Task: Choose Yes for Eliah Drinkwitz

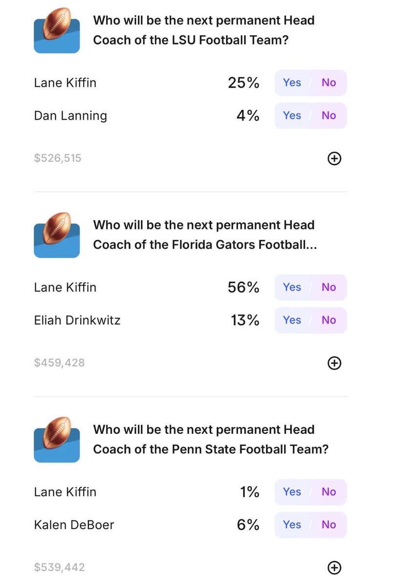Action: click(x=292, y=320)
